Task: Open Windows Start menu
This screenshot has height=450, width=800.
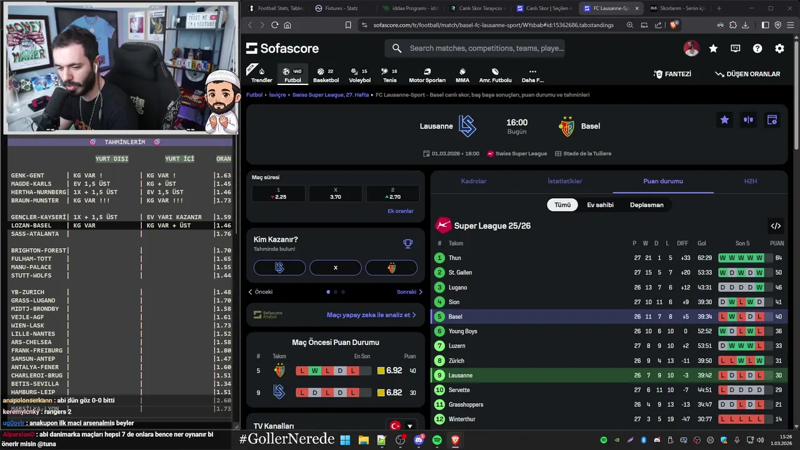Action: [345, 440]
